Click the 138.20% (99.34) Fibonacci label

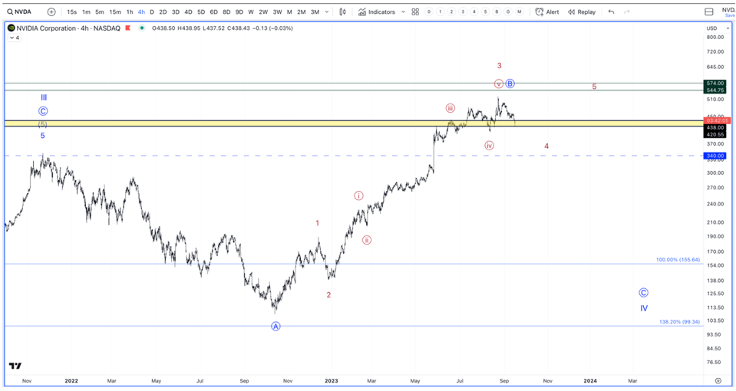[679, 322]
